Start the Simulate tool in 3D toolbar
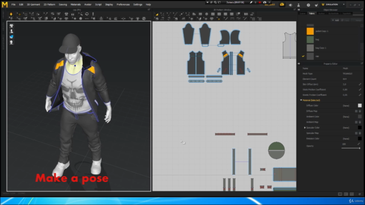Screen dimensions: 365x205 pyautogui.click(x=11, y=14)
